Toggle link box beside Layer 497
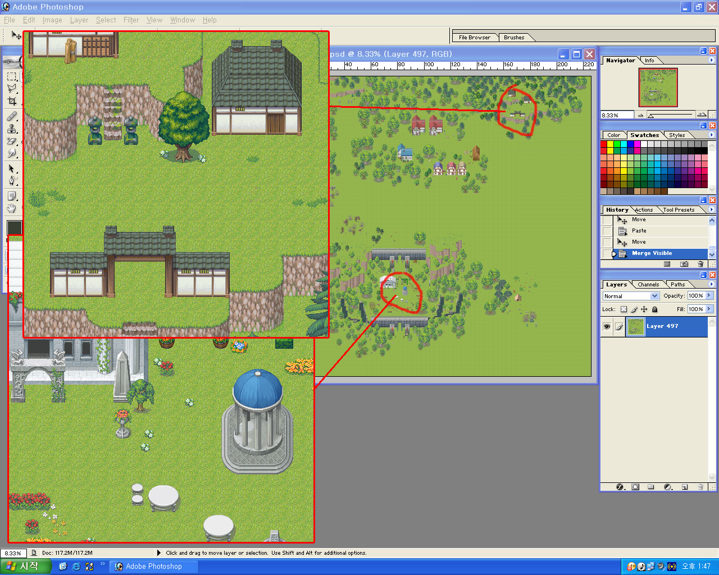 tap(619, 326)
